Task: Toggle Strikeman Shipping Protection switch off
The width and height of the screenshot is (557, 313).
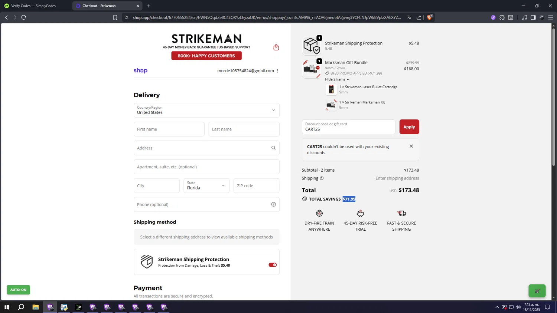Action: point(273,265)
